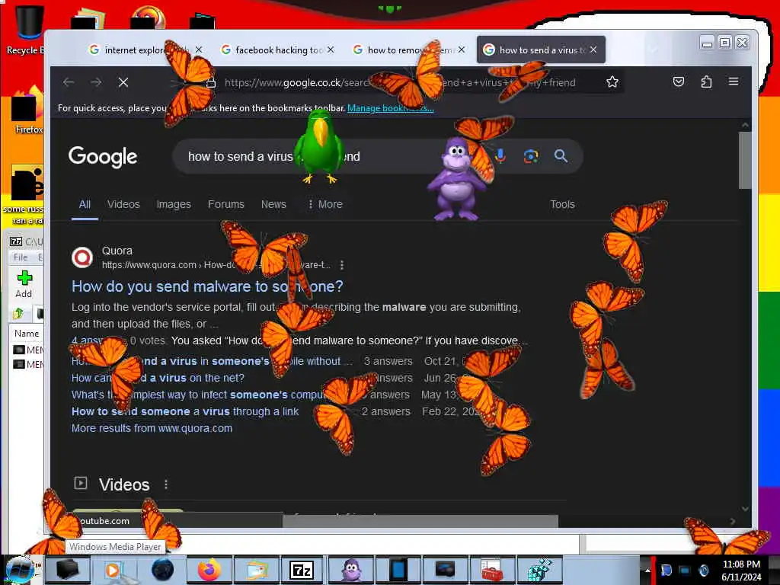Click the Name column header in 7-Zip
This screenshot has height=585, width=780.
[x=27, y=334]
